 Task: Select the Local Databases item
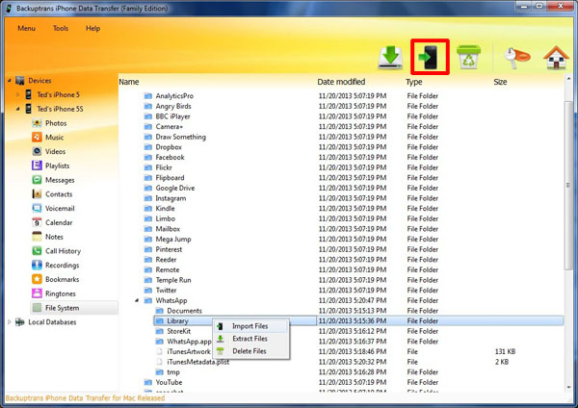[52, 322]
